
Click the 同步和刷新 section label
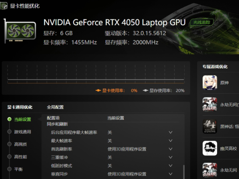point(57,124)
